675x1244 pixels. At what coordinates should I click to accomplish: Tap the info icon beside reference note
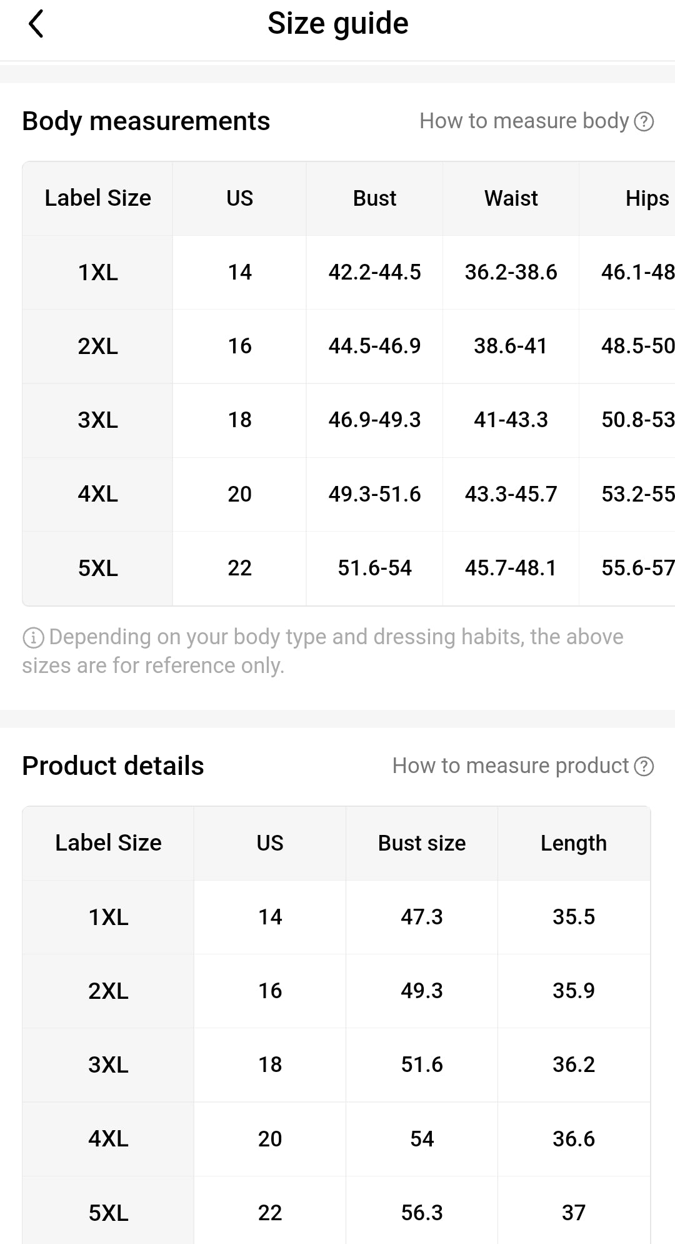pos(32,637)
